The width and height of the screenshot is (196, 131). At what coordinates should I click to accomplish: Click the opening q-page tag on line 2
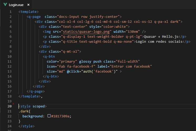tap(34, 17)
